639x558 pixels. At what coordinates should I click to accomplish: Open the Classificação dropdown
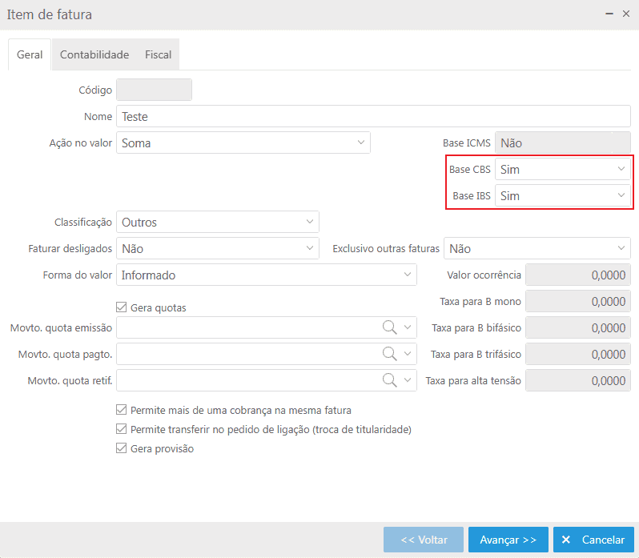pyautogui.click(x=310, y=222)
